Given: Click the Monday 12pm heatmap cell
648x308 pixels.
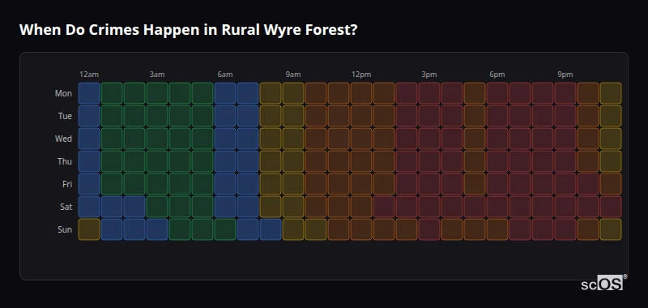Looking at the screenshot, I should [361, 93].
